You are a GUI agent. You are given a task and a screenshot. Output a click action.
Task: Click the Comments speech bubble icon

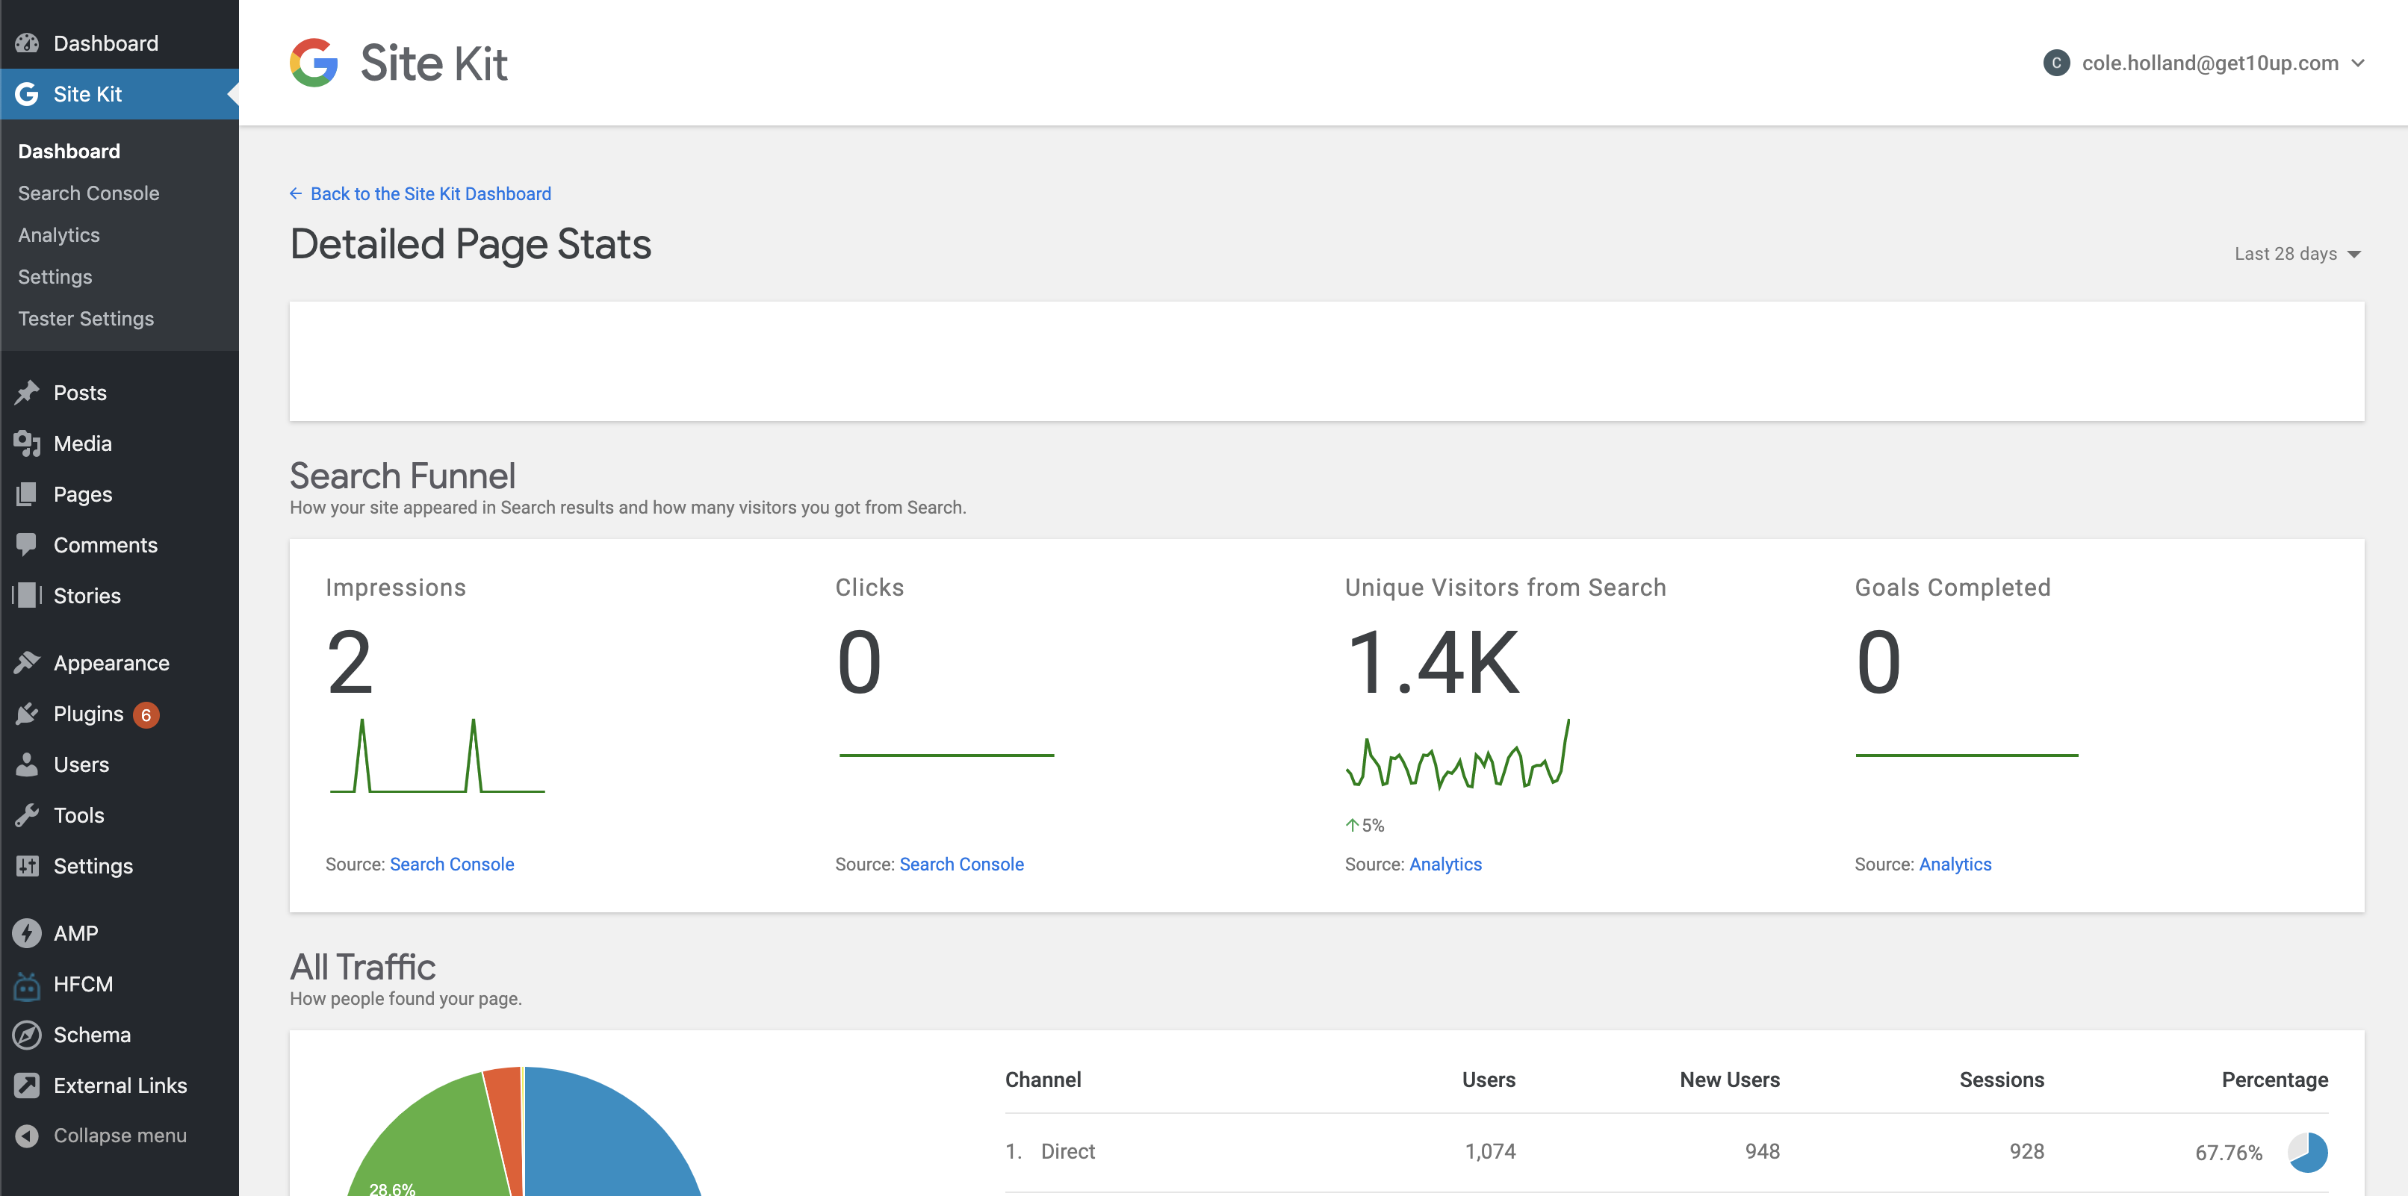click(27, 545)
